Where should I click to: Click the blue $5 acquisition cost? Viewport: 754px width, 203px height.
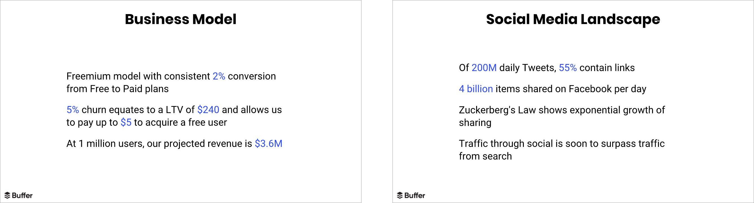coord(126,122)
